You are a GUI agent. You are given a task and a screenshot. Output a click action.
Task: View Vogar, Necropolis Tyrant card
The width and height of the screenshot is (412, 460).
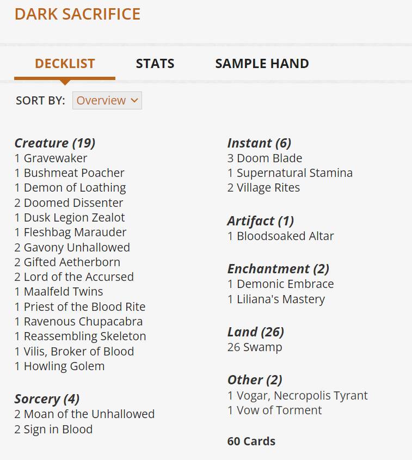click(x=302, y=395)
